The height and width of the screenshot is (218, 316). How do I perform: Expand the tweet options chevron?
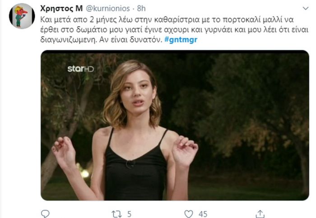tap(306, 9)
